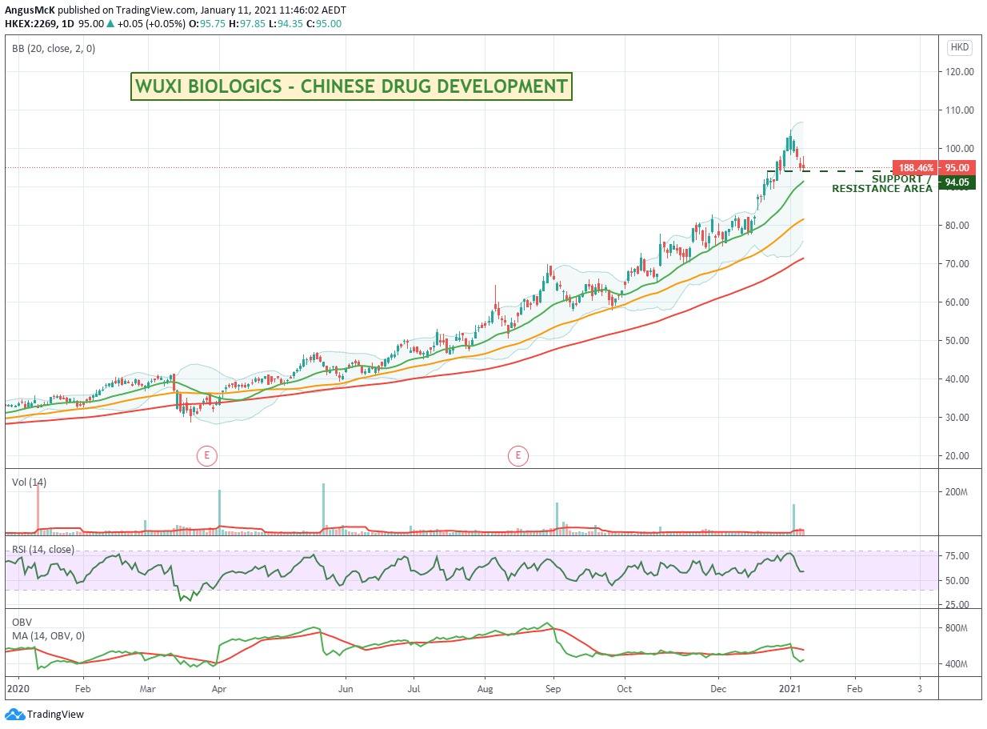Screen dimensions: 987x729
Task: Click the SUPPORT / RESISTANCE AREA annotation
Action: click(x=882, y=184)
